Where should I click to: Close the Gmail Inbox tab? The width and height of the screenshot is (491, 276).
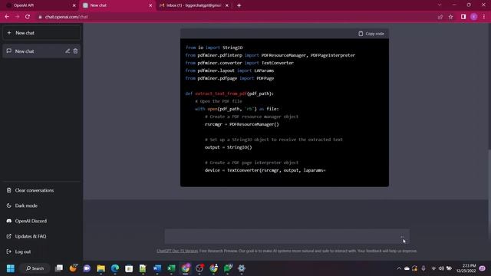(227, 5)
